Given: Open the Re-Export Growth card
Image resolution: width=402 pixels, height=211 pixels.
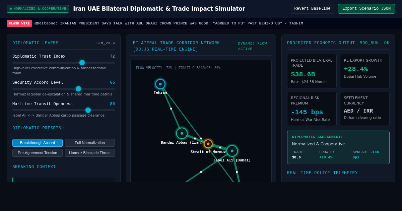Looking at the screenshot, I should click(364, 71).
